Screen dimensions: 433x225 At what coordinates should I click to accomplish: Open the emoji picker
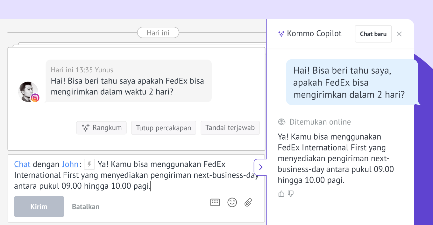point(232,202)
